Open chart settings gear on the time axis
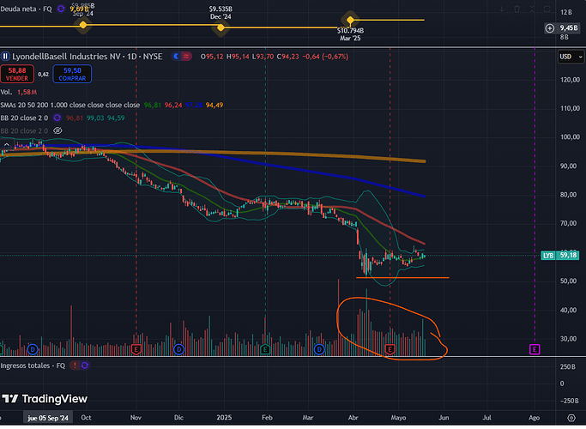This screenshot has width=586, height=429. click(x=571, y=418)
